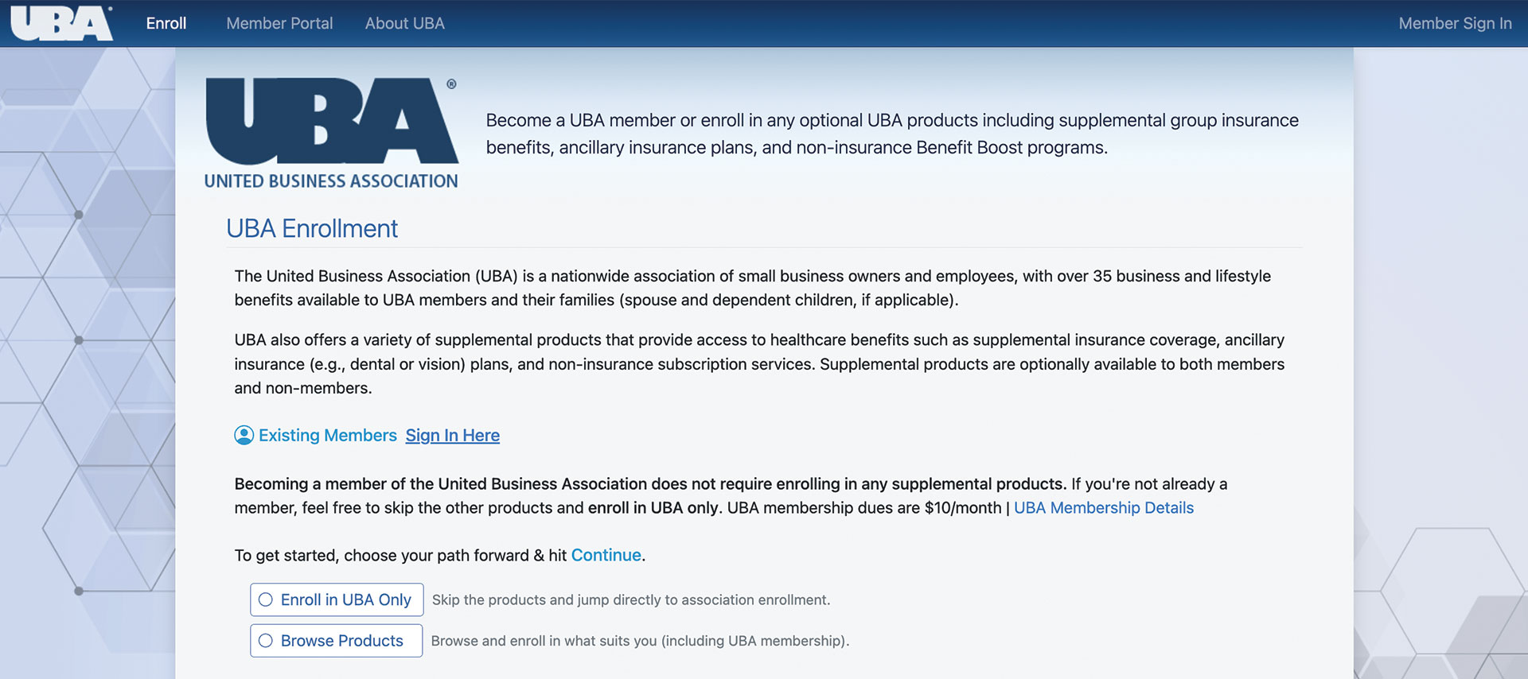Click the UBA Enrollment heading
The image size is (1528, 679).
coord(312,229)
